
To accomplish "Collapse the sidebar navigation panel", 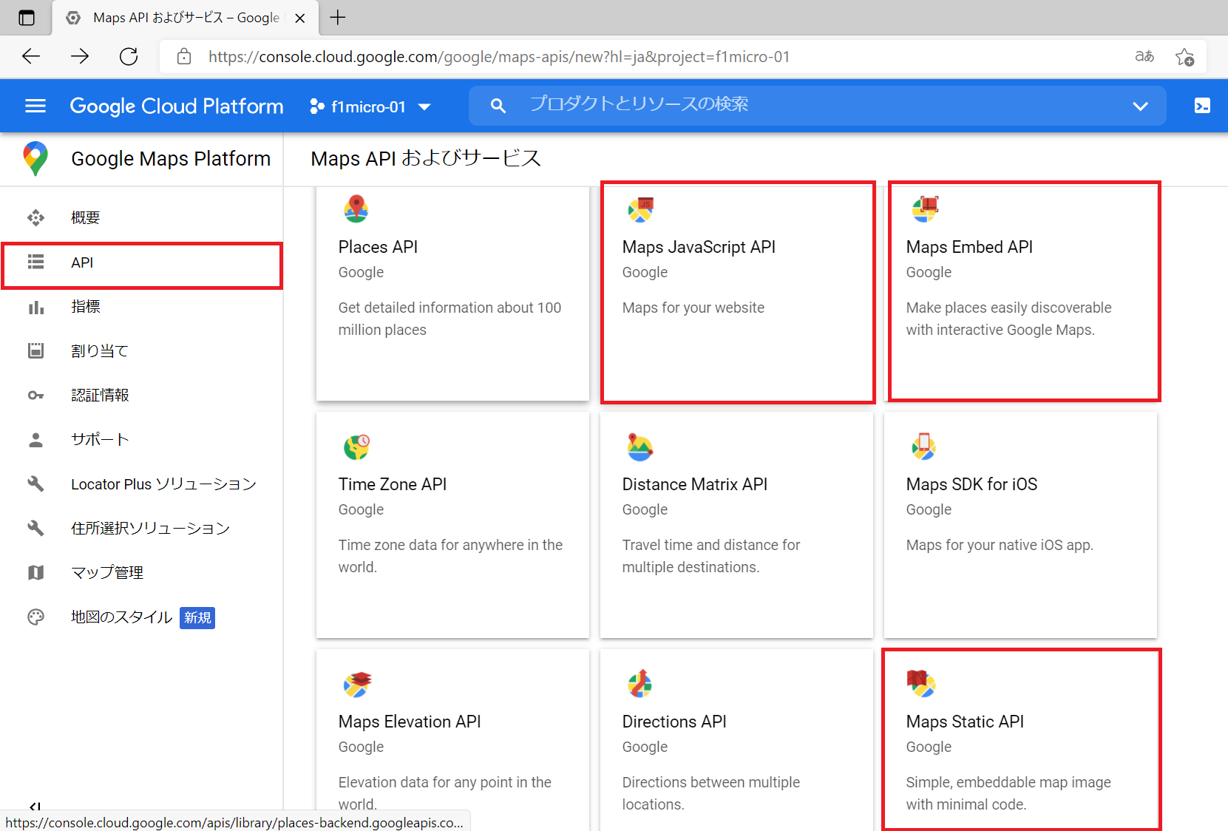I will [x=35, y=807].
